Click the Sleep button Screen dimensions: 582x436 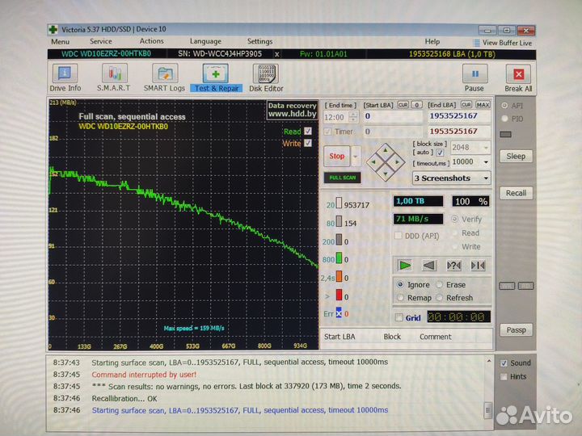(516, 157)
